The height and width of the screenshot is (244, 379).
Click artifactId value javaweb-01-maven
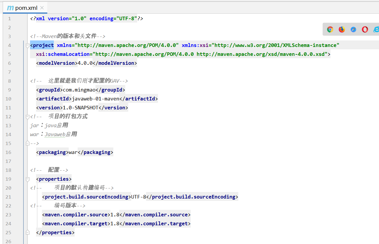pos(95,99)
